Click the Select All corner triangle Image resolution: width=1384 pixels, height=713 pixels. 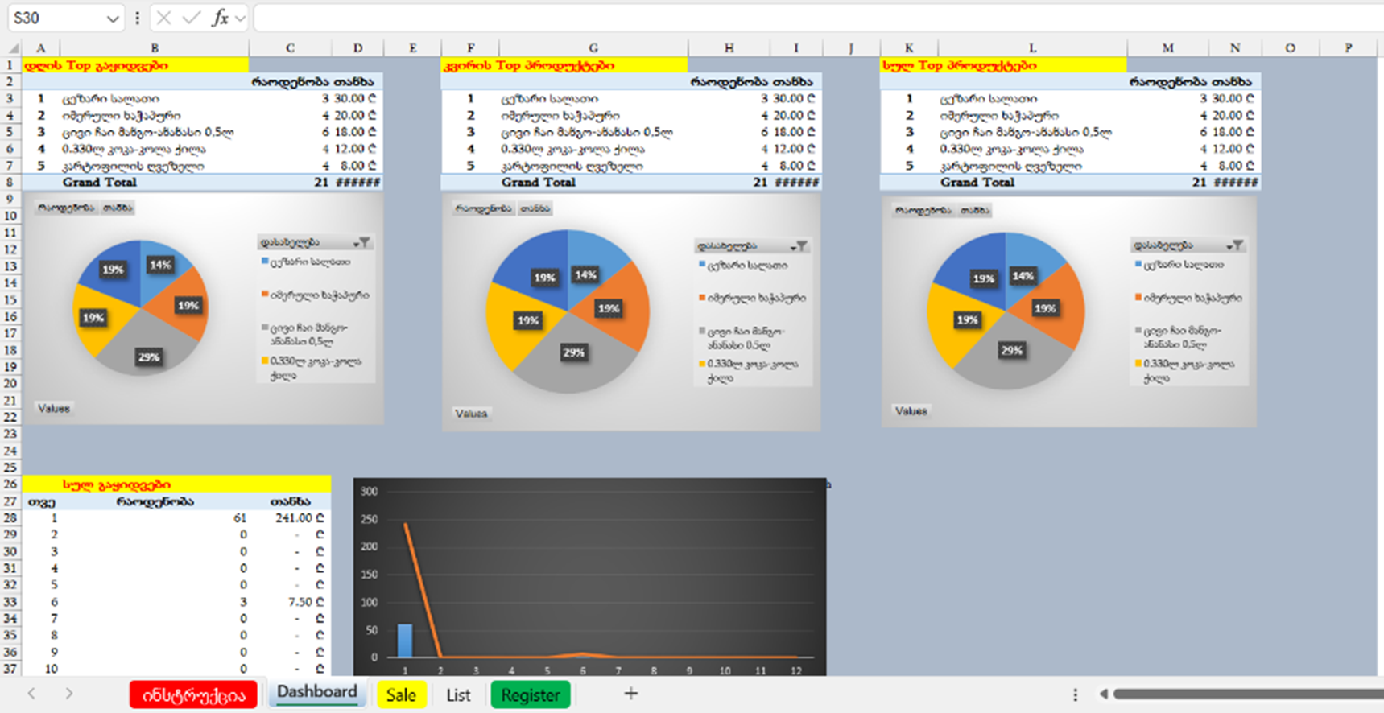13,48
